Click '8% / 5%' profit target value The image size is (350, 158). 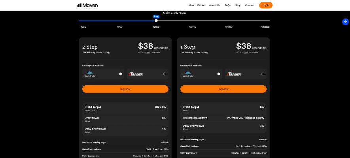click(x=161, y=107)
